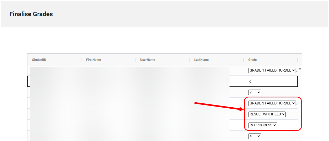
Task: Open the grade dropdown showing 7
Action: [x=255, y=92]
